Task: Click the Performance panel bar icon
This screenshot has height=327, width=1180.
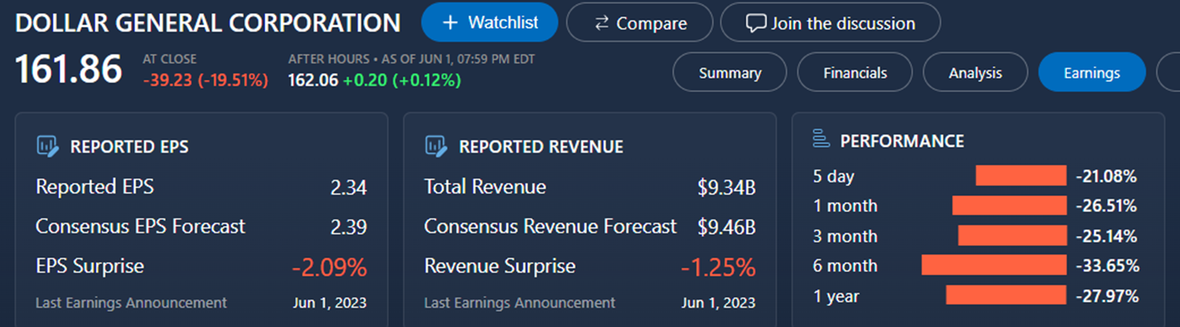Action: click(x=820, y=138)
